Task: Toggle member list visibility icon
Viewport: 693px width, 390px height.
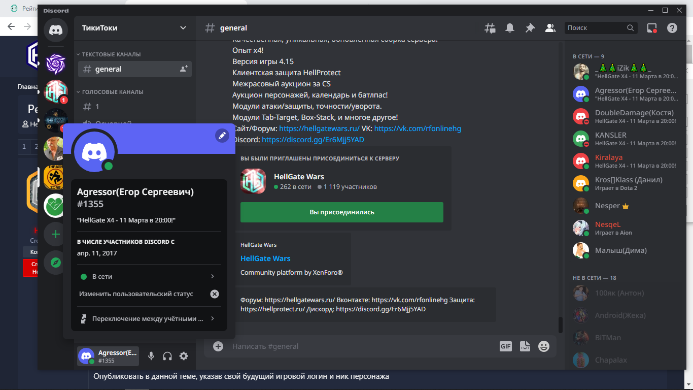Action: [x=550, y=28]
